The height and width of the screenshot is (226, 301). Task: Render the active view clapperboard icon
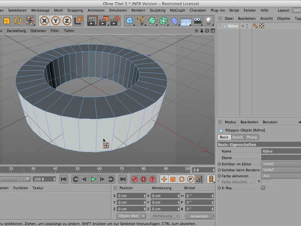(92, 21)
